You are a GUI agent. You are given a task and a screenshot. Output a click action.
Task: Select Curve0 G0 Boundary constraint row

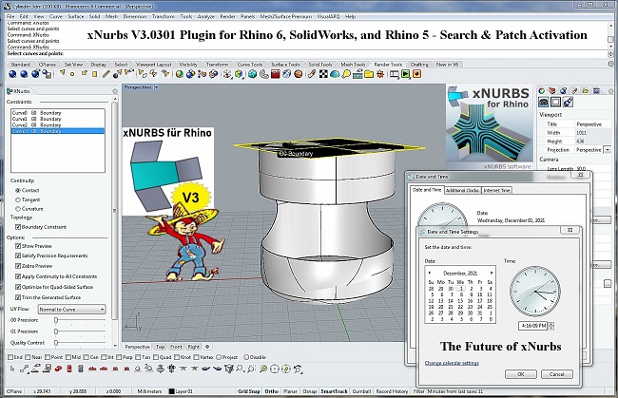58,113
